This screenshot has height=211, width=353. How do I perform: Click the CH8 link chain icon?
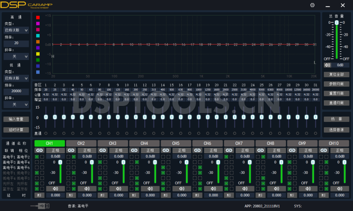260,150
